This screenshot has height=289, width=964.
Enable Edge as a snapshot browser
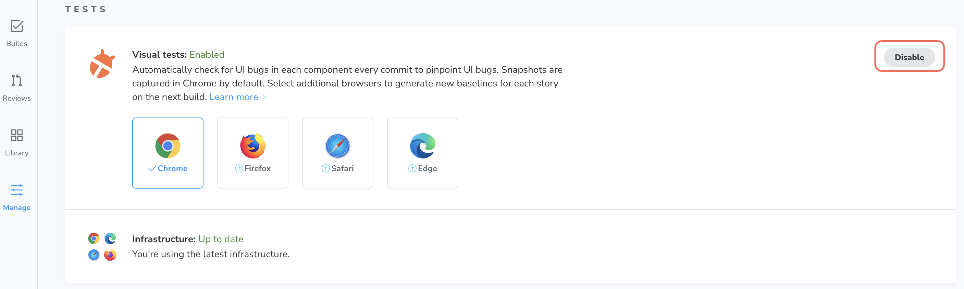click(422, 153)
